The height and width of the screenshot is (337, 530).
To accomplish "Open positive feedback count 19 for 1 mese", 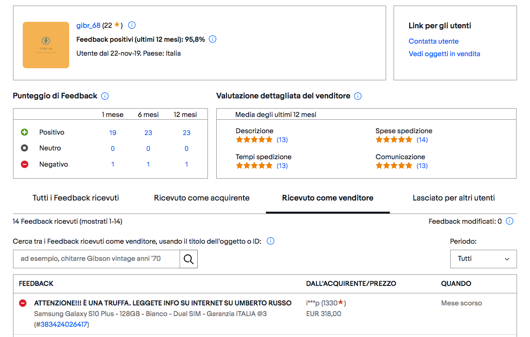I will point(113,133).
